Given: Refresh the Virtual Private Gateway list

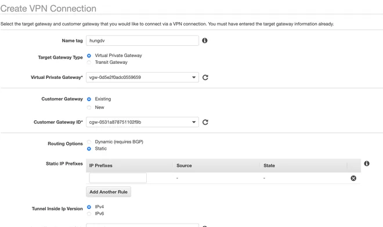Looking at the screenshot, I should (x=205, y=77).
